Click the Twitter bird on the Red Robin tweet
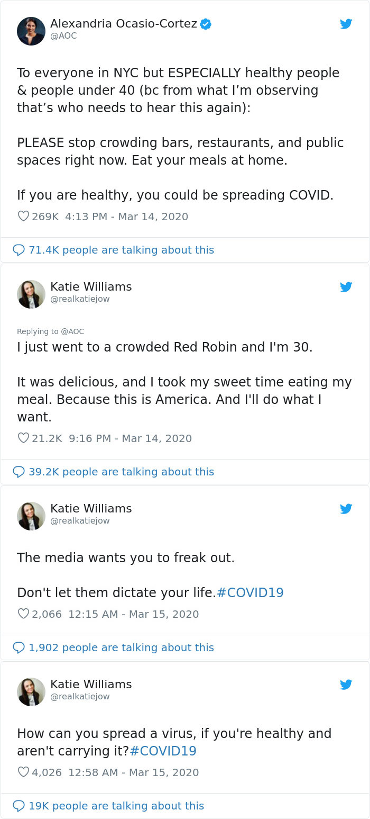Screen dimensions: 370x819 [346, 287]
